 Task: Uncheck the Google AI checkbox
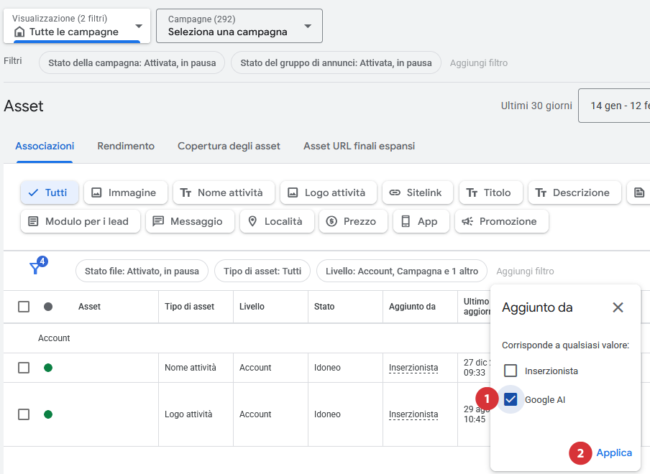point(511,400)
